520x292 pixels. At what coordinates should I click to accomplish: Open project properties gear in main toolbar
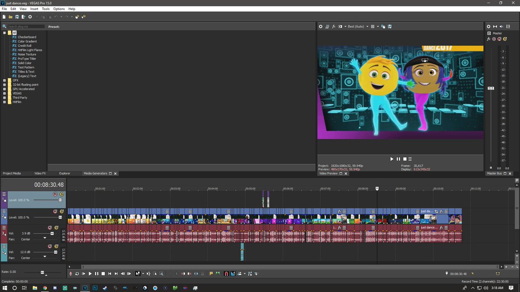tap(30, 17)
